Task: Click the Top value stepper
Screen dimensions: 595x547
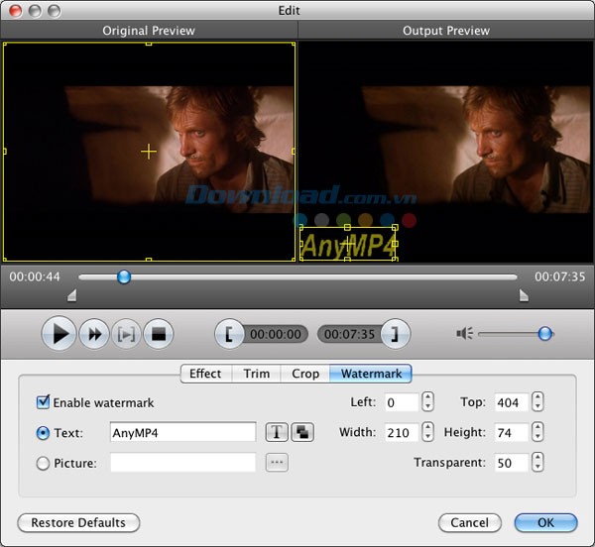Action: [537, 401]
